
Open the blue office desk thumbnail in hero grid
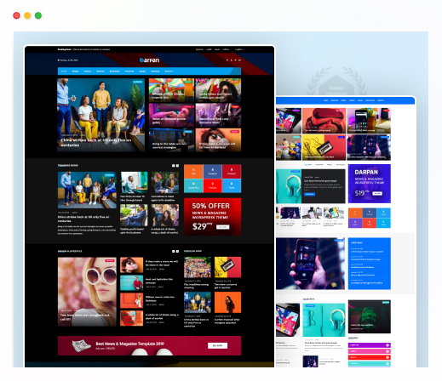pyautogui.click(x=171, y=139)
